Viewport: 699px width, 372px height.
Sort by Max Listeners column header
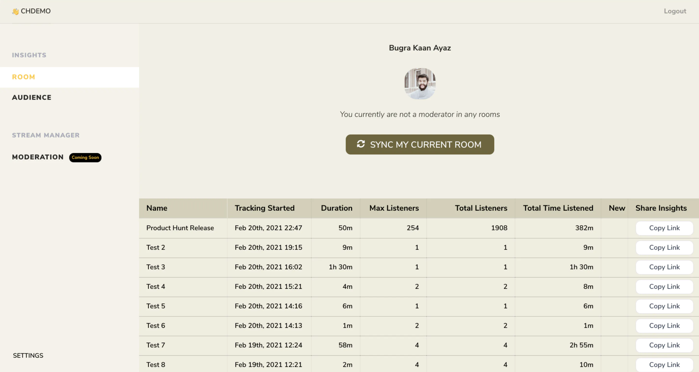394,208
